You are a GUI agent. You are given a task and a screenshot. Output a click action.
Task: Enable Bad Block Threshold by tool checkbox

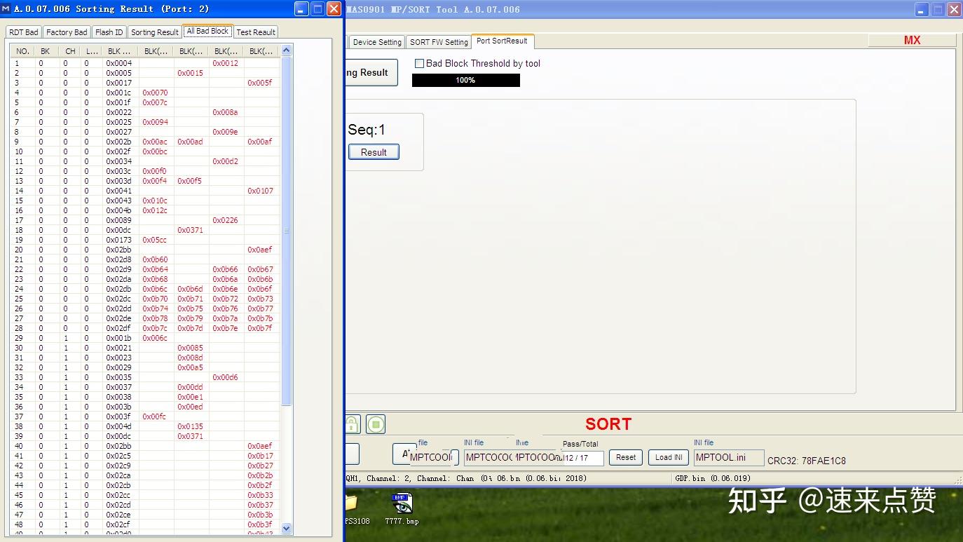(x=419, y=63)
